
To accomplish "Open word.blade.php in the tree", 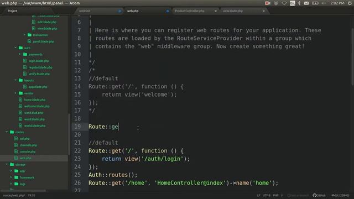I will [x=34, y=119].
